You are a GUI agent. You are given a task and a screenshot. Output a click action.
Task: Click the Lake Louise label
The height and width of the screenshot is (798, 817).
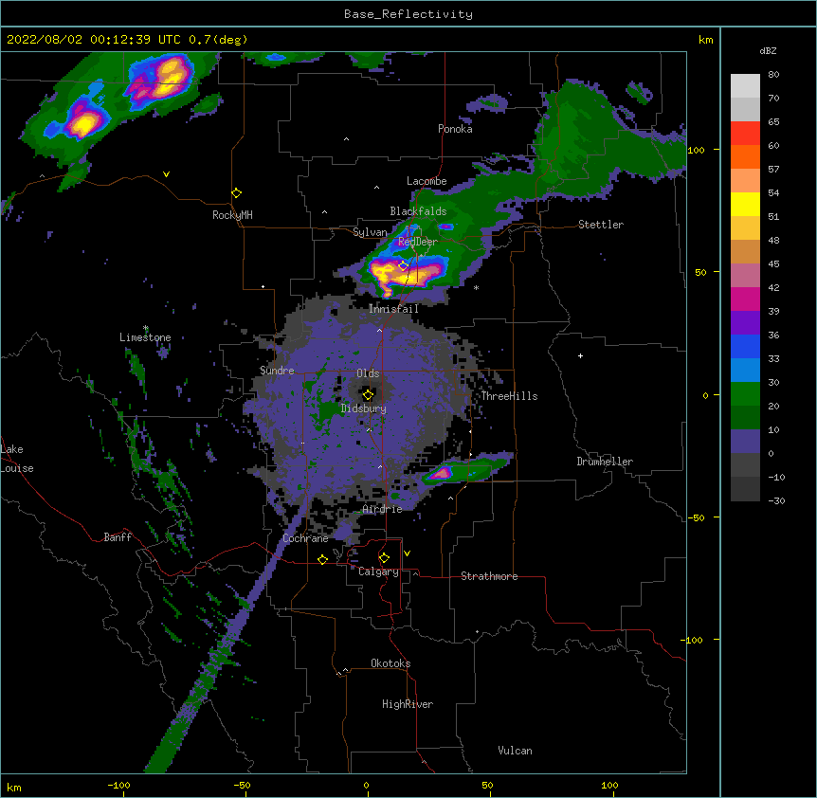click(x=17, y=459)
